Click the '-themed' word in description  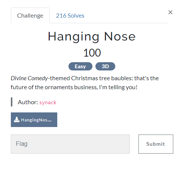(x=59, y=78)
